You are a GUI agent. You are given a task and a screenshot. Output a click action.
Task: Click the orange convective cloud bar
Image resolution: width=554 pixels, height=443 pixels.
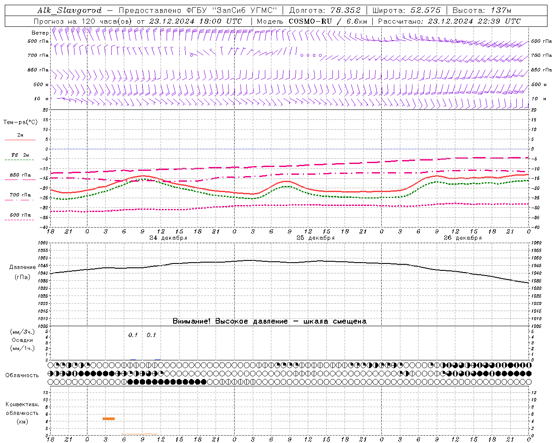tap(109, 418)
